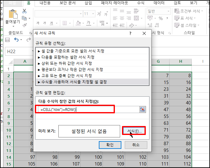
Task: Open the borders dropdown arrow
Action: [70, 23]
